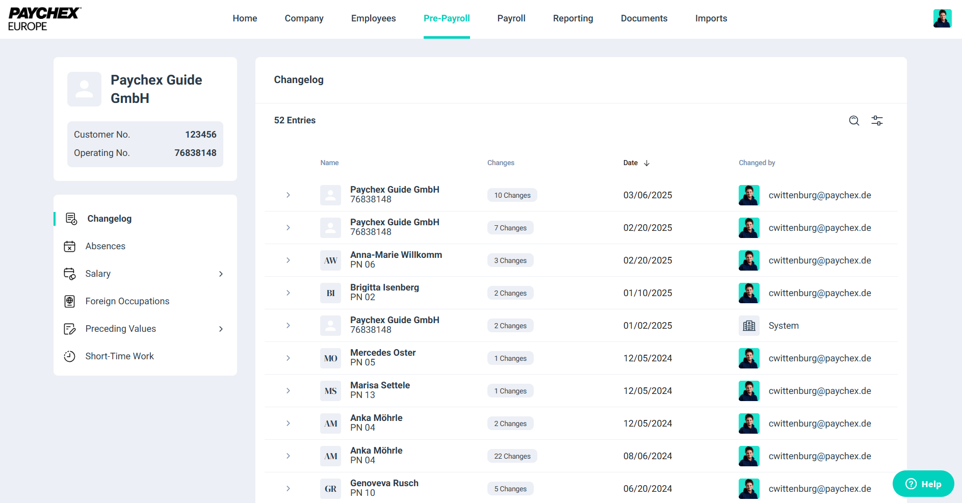Click the search magnifier icon in Changelog

(x=854, y=121)
